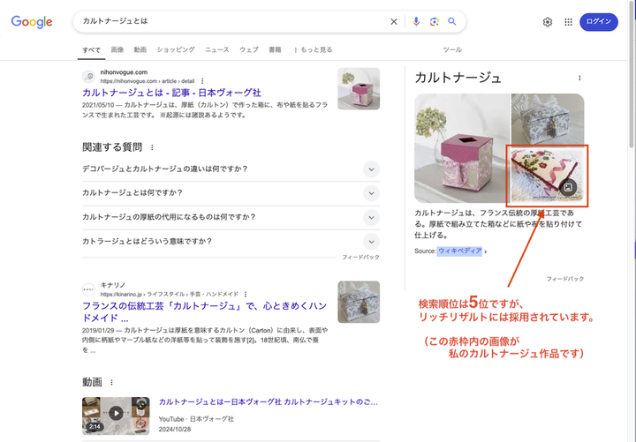Open options dots next to 動画 heading
The image size is (636, 442).
(111, 382)
